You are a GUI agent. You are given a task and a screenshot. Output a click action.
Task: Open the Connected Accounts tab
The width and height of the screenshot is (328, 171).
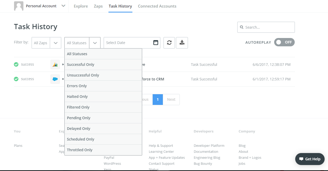pos(157,6)
